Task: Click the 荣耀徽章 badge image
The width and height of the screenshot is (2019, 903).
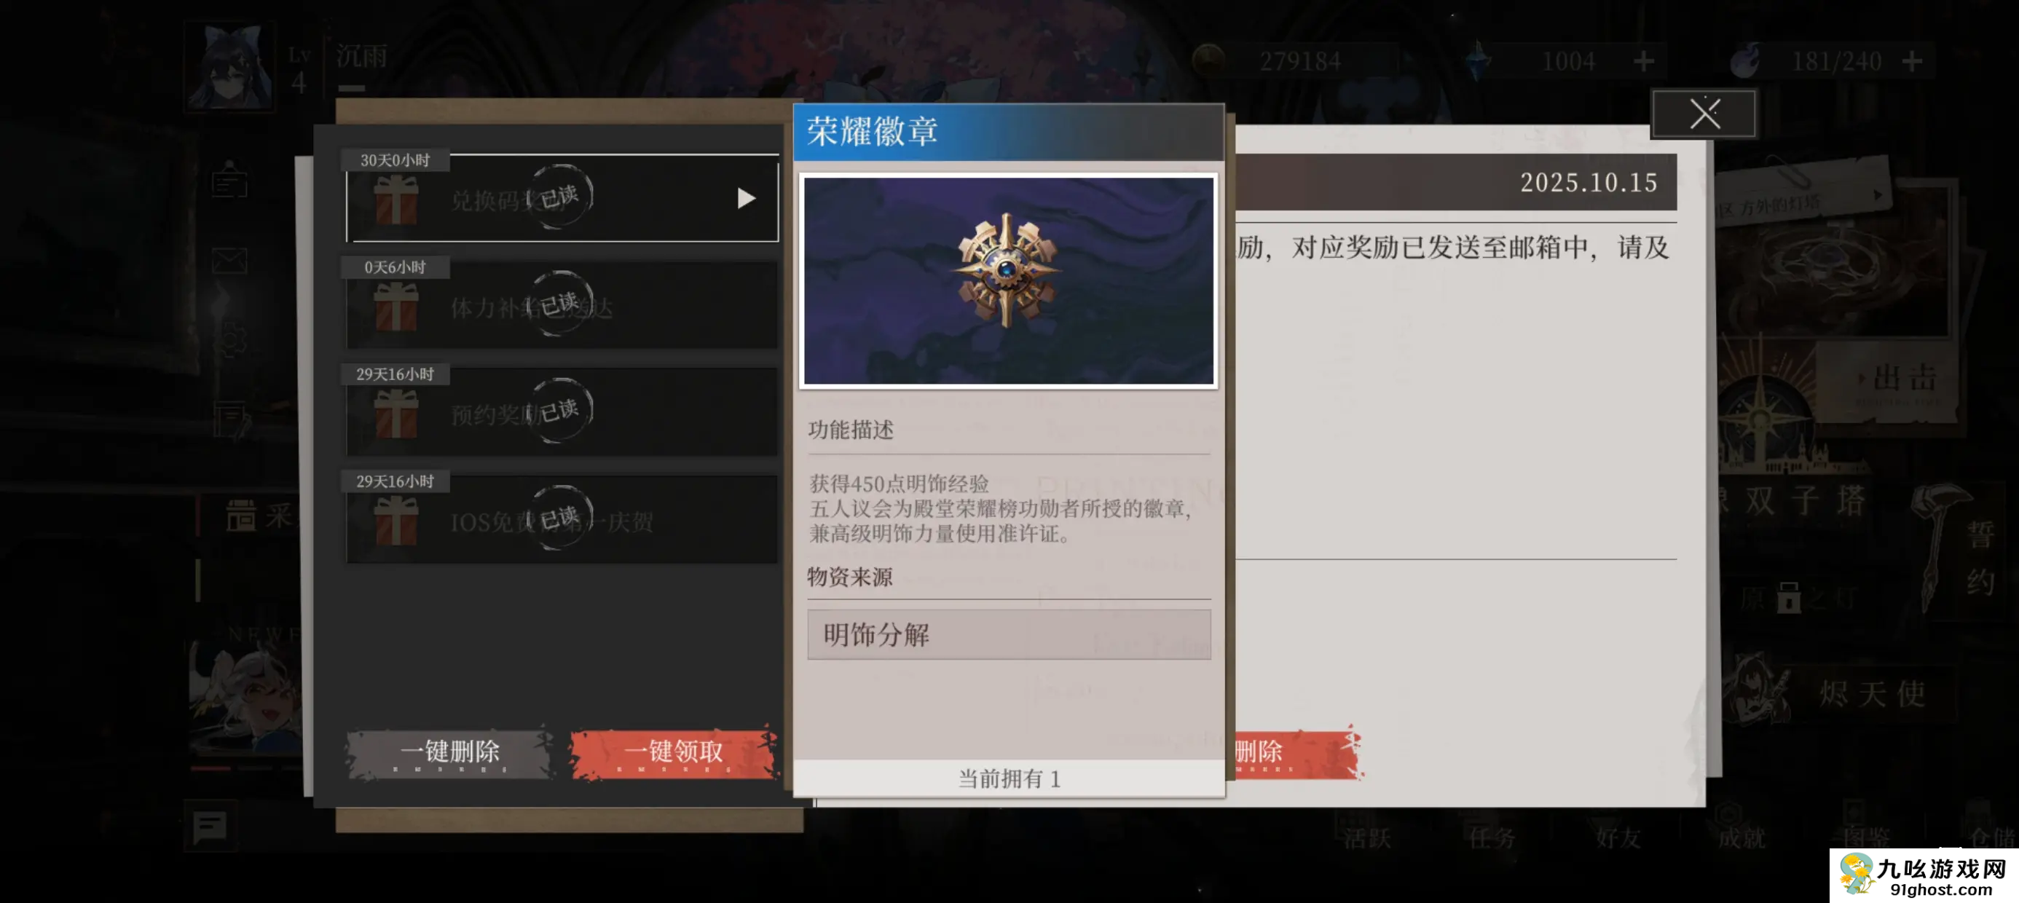Action: click(x=1008, y=280)
